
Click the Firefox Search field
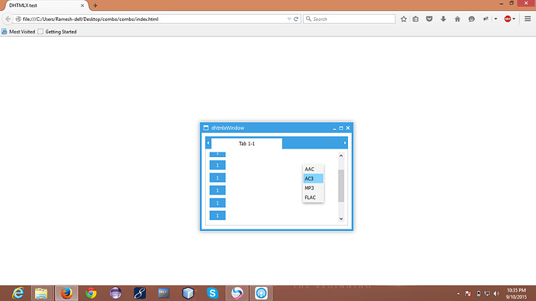tap(350, 19)
